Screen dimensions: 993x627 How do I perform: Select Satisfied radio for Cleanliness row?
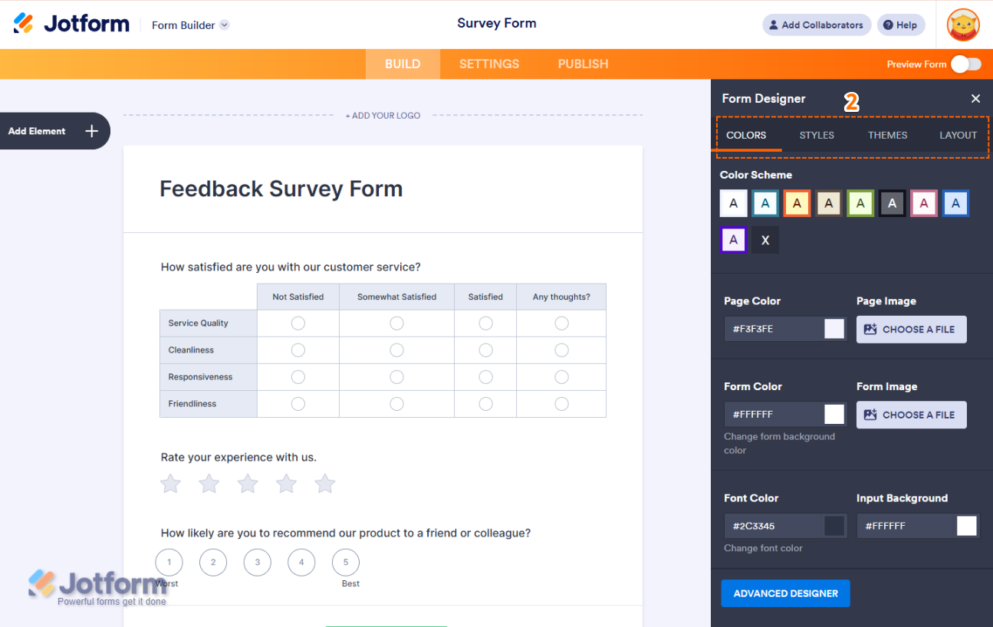[485, 350]
